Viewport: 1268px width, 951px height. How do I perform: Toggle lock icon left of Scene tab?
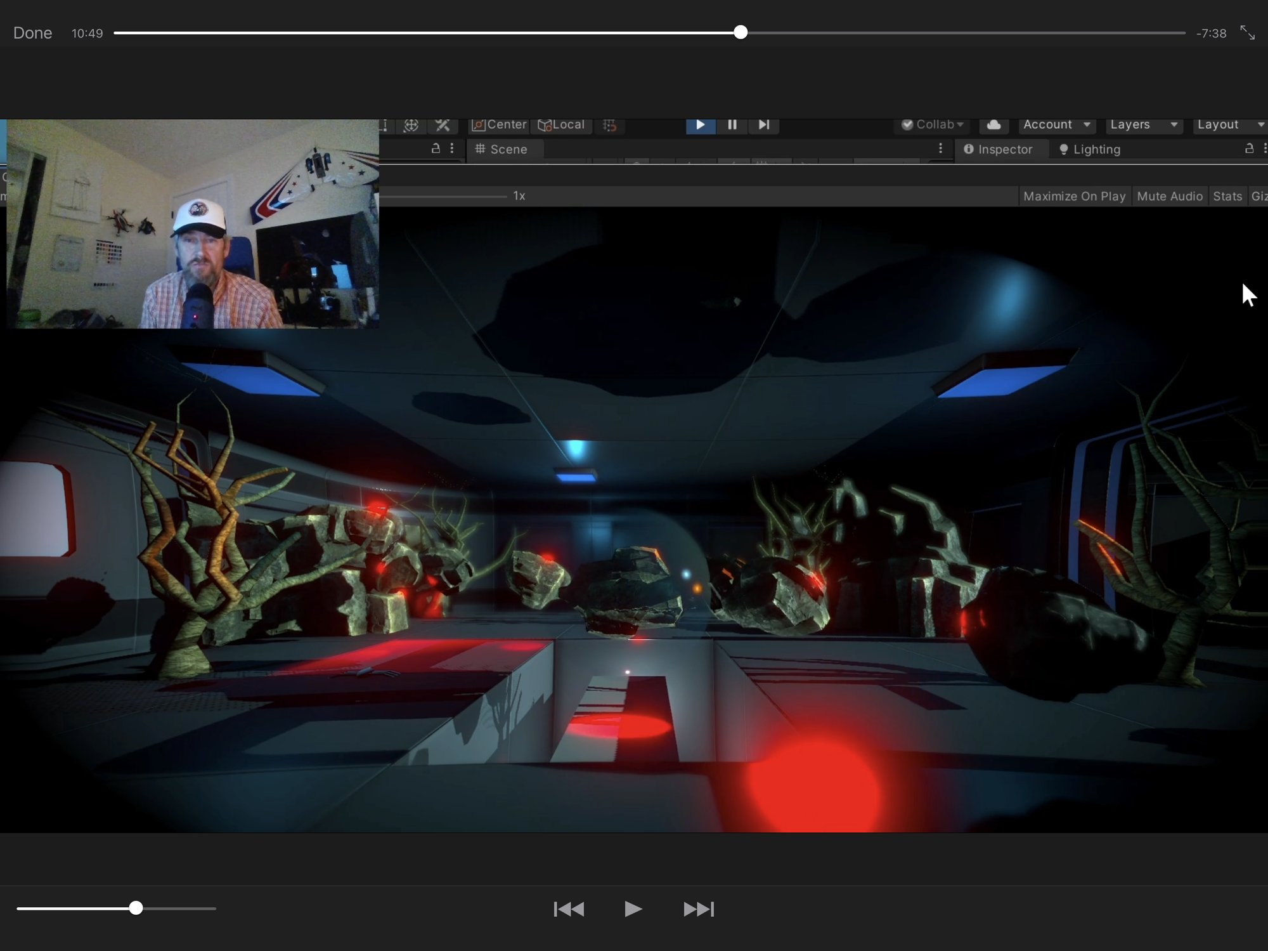[x=436, y=148]
